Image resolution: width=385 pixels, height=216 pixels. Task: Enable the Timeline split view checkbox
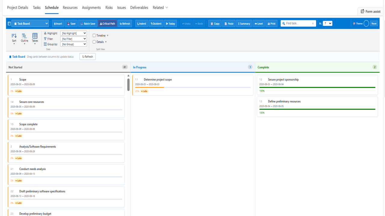click(x=94, y=35)
